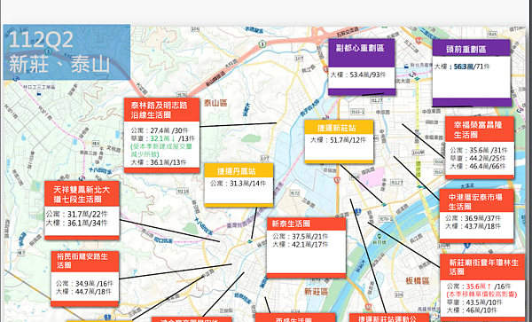
Task: Click the value 大樓:36.1萬/34件
Action: tap(76, 223)
